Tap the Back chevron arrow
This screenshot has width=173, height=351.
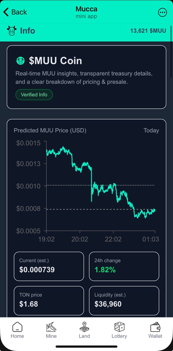tap(6, 12)
